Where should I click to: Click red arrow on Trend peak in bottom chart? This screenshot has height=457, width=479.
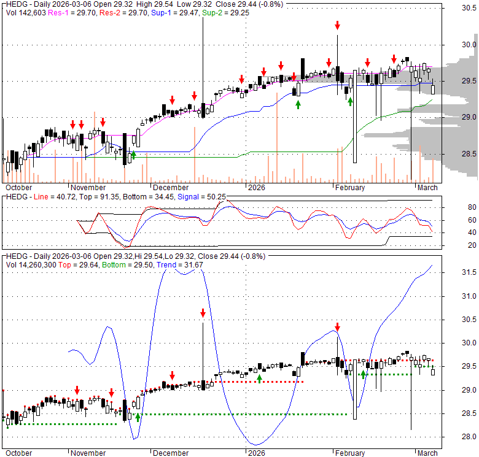click(x=337, y=327)
